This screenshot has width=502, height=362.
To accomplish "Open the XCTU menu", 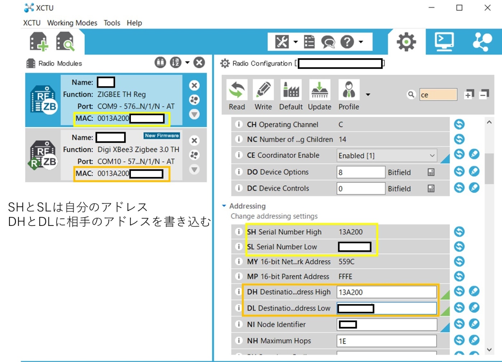I will click(x=32, y=23).
